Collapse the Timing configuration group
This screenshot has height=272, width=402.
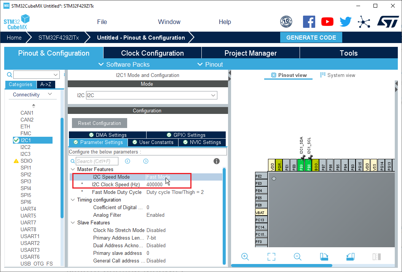point(73,200)
